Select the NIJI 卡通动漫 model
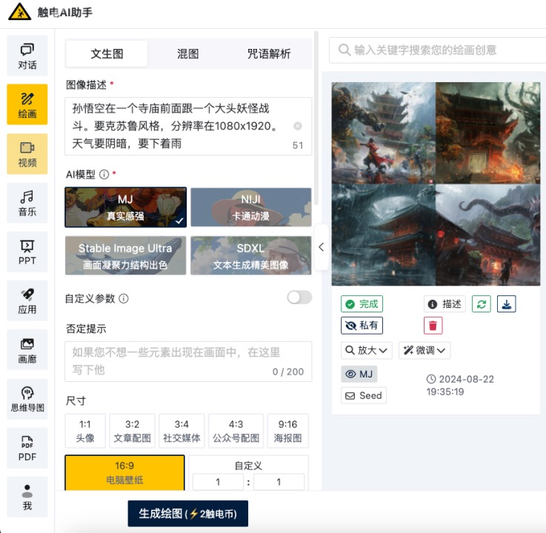This screenshot has height=533, width=546. [250, 207]
